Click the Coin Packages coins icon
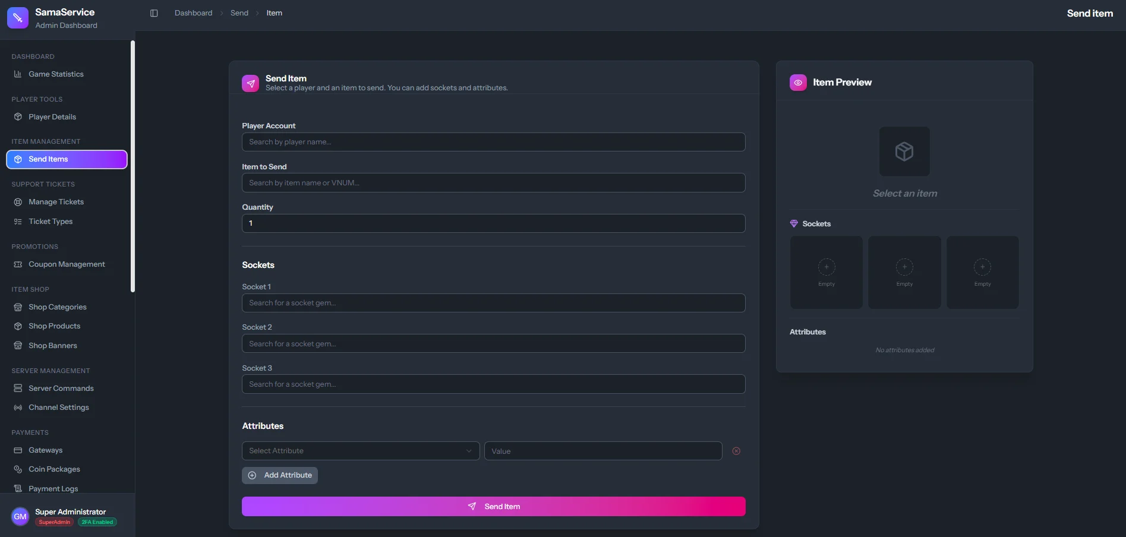This screenshot has height=537, width=1126. [18, 469]
